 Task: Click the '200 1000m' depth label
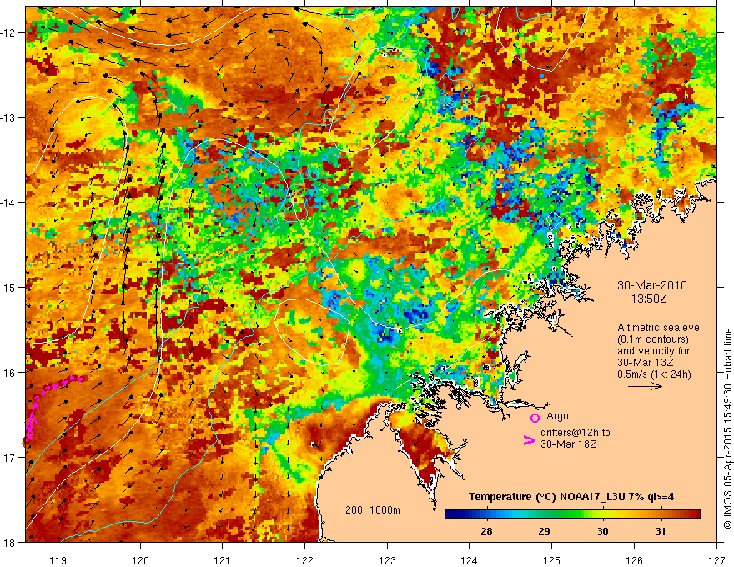tap(373, 510)
